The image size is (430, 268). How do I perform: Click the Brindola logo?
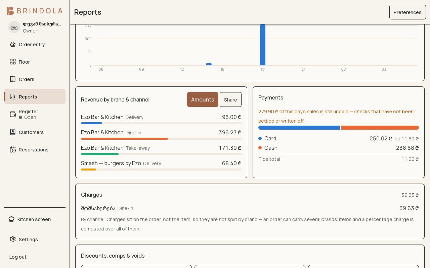tap(35, 11)
